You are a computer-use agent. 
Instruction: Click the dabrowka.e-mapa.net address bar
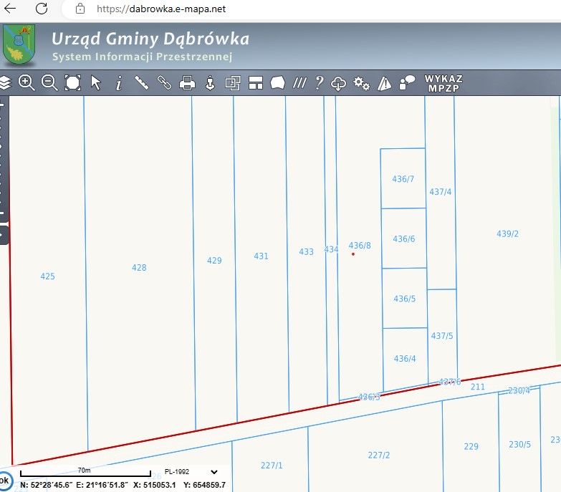click(x=311, y=9)
